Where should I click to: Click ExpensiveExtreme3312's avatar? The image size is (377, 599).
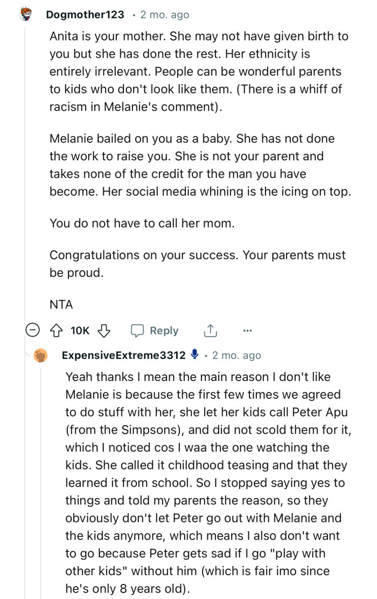coord(41,355)
